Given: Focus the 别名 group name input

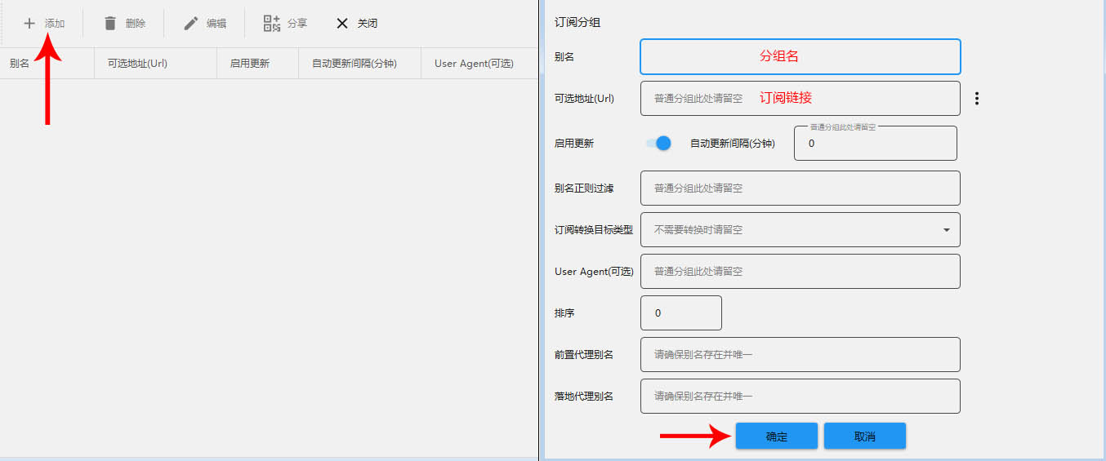Looking at the screenshot, I should click(800, 57).
